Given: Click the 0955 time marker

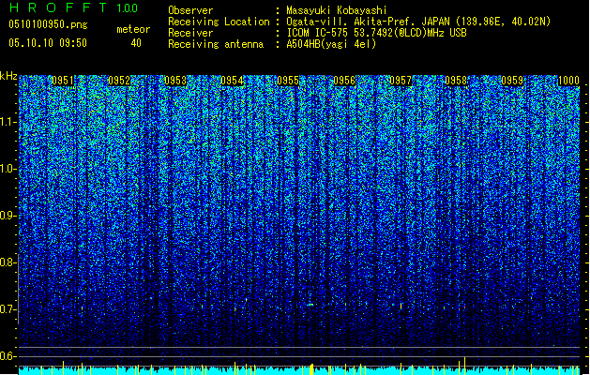Looking at the screenshot, I should (x=288, y=81).
